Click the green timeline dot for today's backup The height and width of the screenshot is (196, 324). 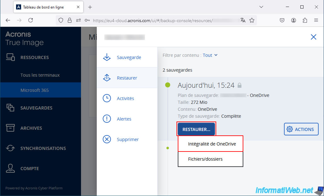coord(168,85)
